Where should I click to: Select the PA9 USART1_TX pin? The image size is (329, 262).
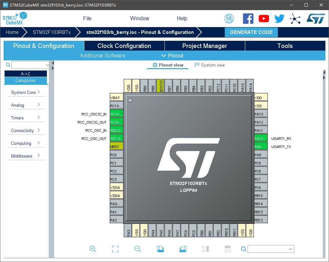261,146
